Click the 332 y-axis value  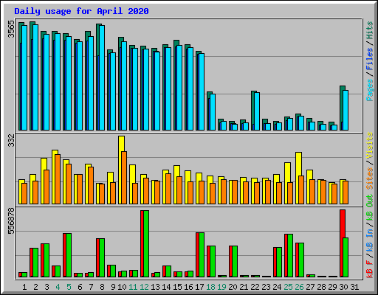(x=11, y=140)
